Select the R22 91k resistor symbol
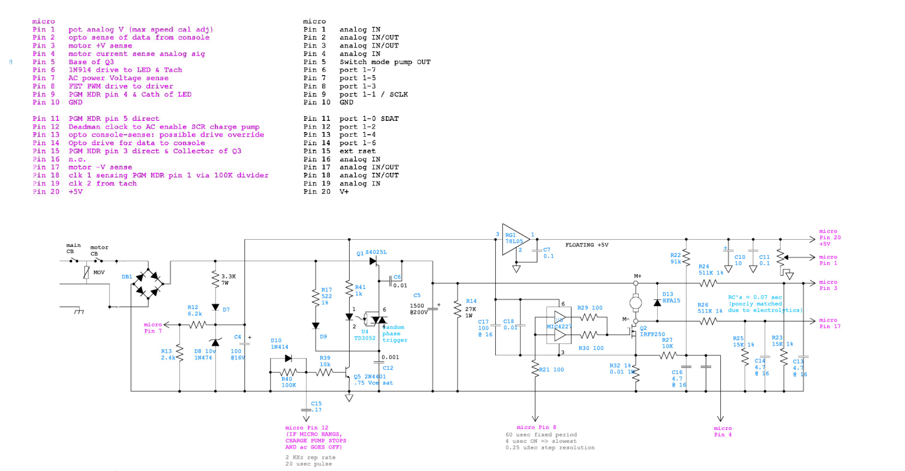Screen dimensions: 905x471 tap(686, 258)
